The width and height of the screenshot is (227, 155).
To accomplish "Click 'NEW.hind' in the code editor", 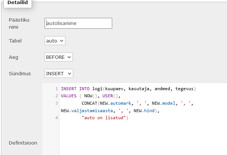I will [144, 111].
